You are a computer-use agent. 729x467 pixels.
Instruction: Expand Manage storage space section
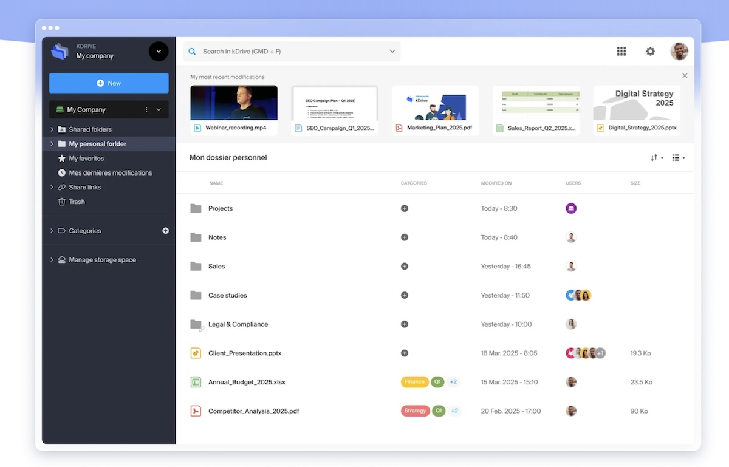[52, 260]
